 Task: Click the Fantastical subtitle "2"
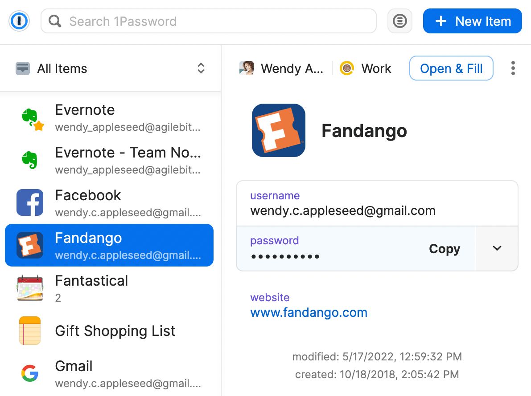click(x=58, y=298)
